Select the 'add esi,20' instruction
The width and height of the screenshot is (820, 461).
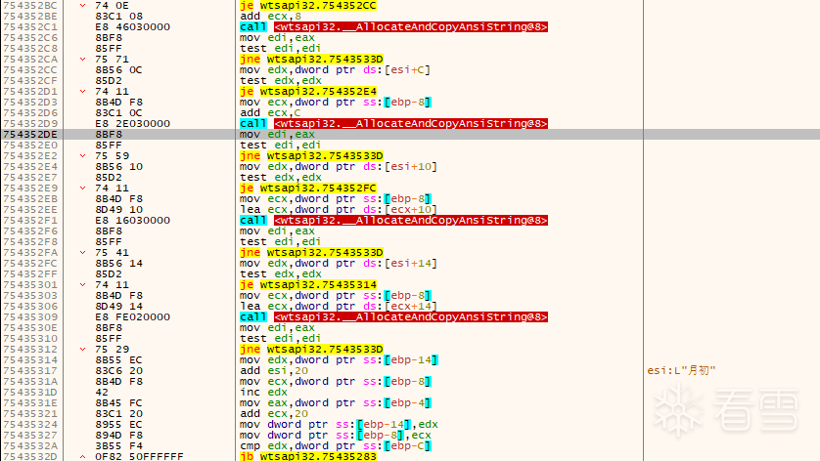pyautogui.click(x=274, y=371)
